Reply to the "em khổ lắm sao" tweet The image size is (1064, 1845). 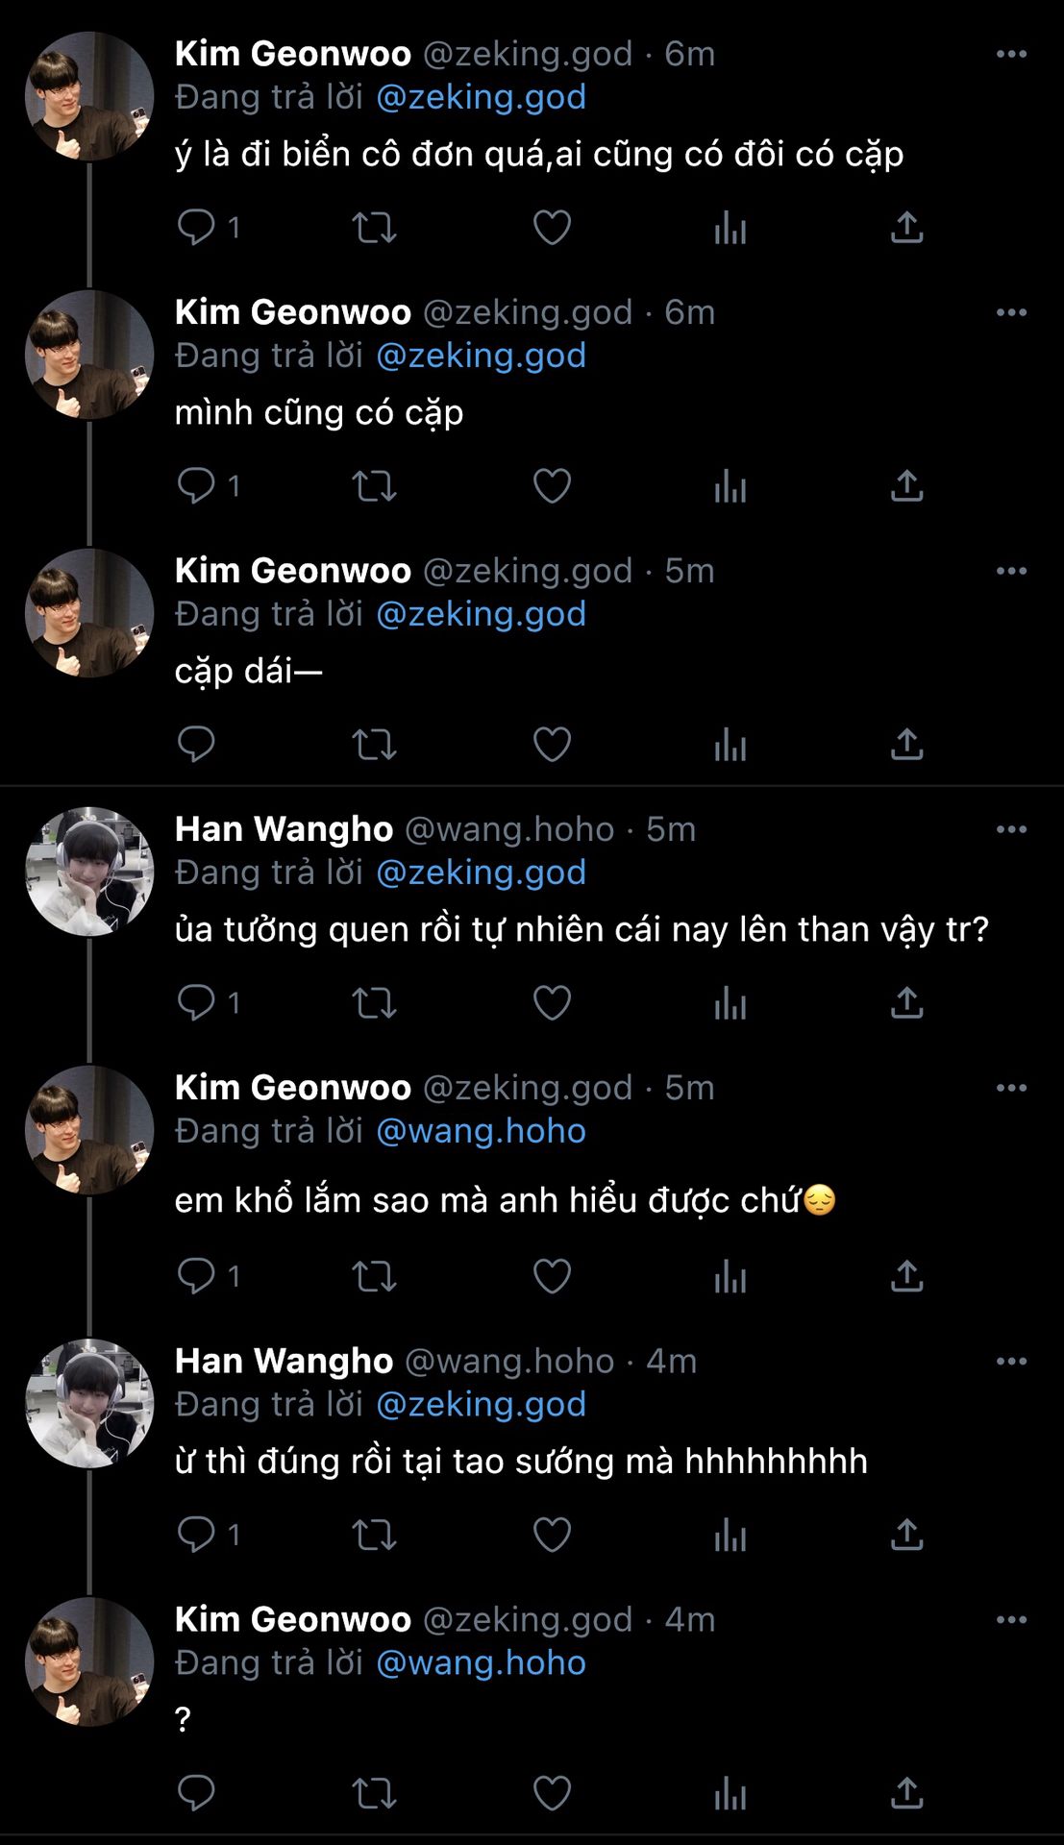tap(197, 1276)
